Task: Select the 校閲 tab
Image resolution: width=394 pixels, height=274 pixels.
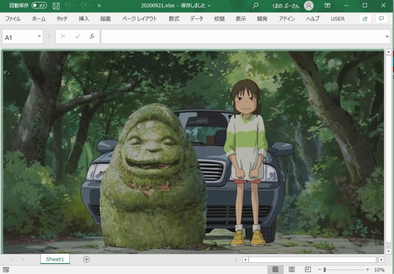Action: 219,19
